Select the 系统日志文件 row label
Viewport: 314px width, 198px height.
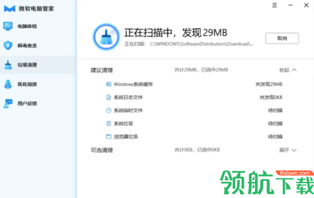point(128,97)
